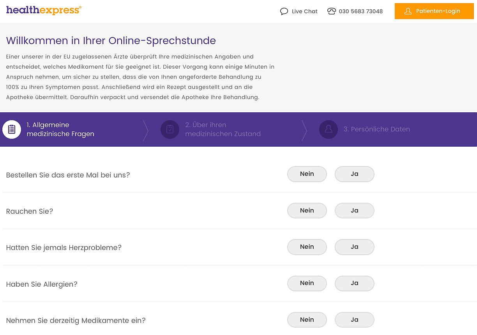Click the checklist icon for step 2
This screenshot has width=477, height=335.
(x=170, y=129)
